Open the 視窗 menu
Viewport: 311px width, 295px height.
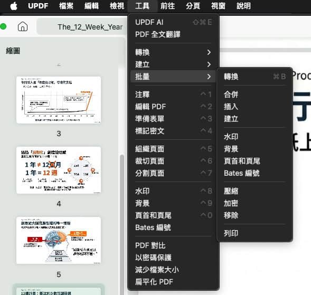pos(219,6)
